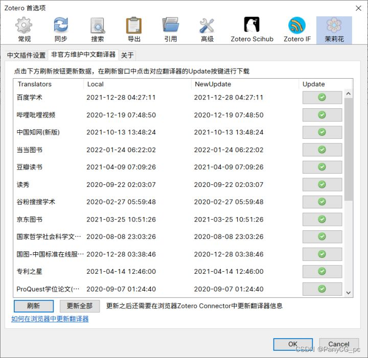Viewport: 368px width, 358px height.
Task: Click the update button for 豆瓣读书
Action: pos(322,167)
